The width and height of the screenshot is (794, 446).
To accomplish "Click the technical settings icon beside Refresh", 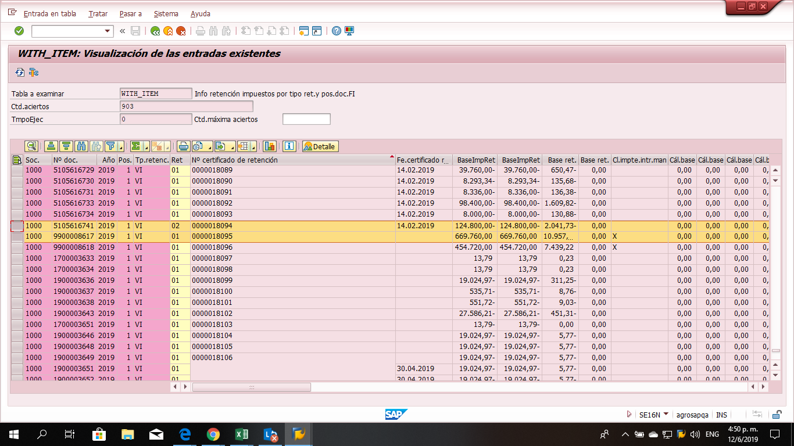I will tap(34, 73).
